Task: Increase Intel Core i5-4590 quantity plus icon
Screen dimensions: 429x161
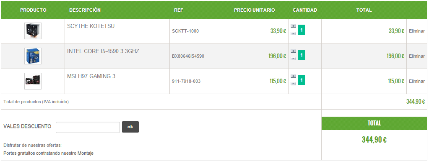Action: pos(293,51)
